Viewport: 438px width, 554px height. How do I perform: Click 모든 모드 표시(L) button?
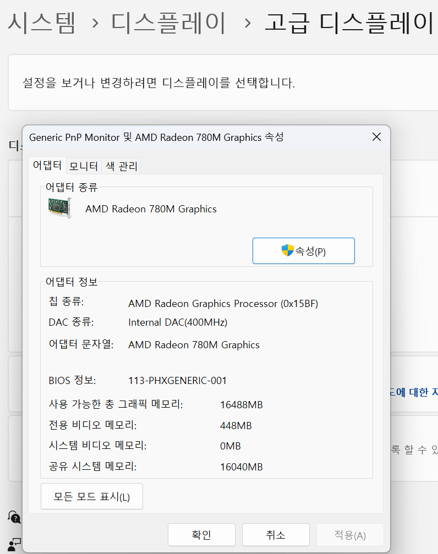(92, 496)
